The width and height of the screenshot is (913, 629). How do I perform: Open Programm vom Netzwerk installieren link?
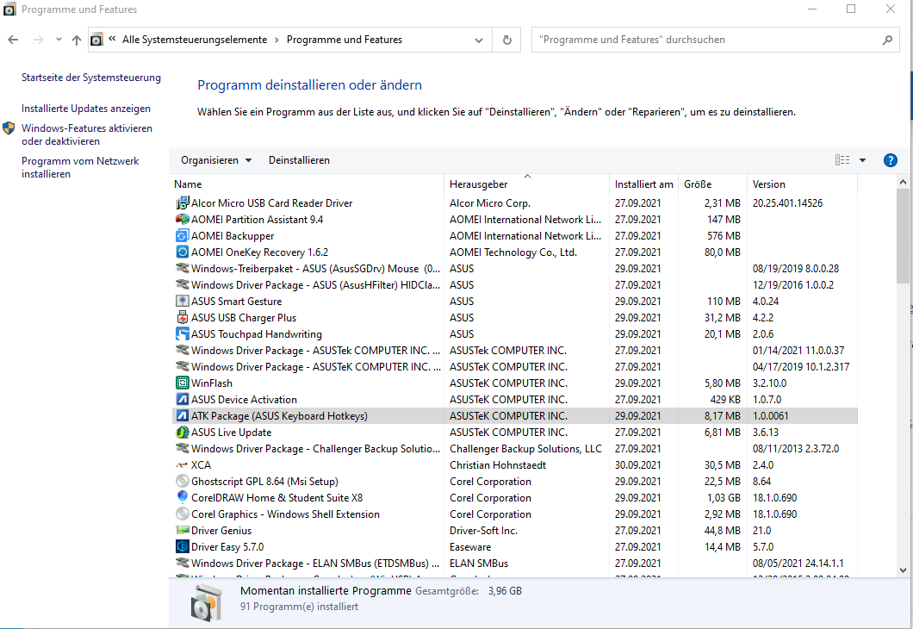(80, 167)
